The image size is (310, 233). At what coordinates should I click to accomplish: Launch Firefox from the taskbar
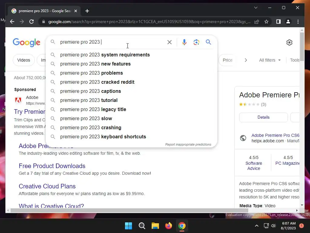point(168,226)
